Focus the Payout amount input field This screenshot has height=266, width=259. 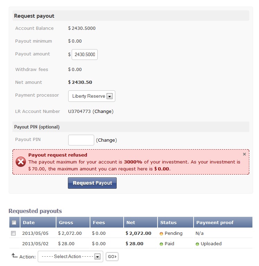84,55
